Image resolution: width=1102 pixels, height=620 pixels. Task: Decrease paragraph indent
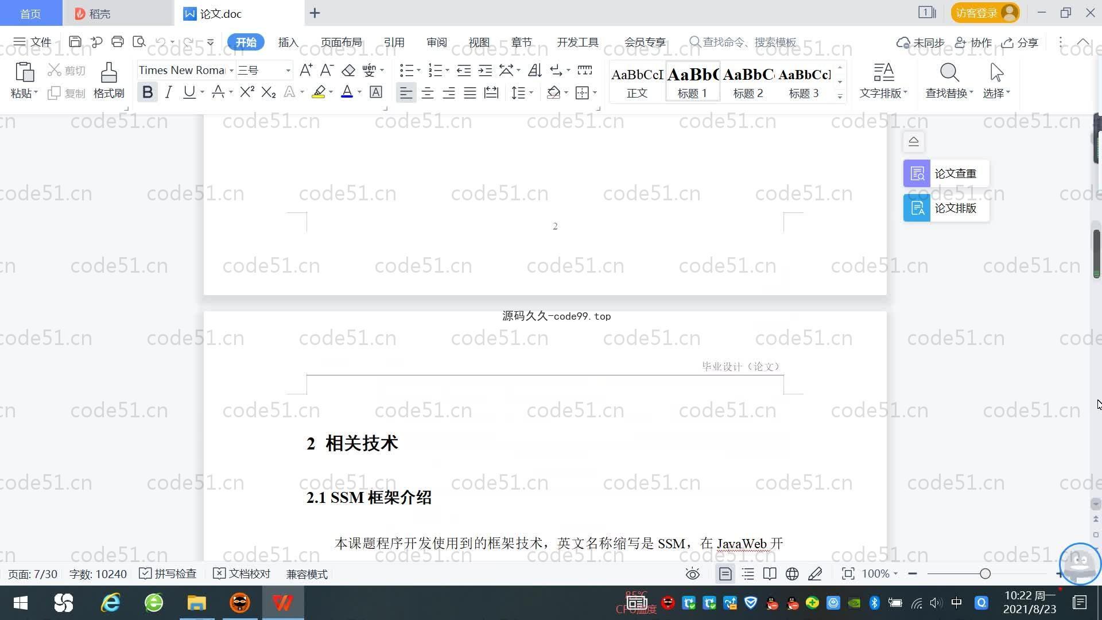(464, 70)
